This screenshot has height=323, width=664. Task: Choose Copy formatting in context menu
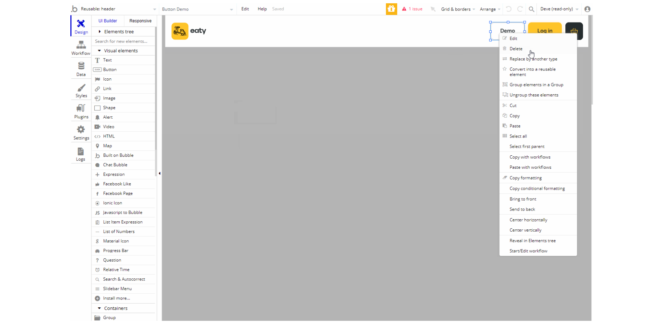538,178
